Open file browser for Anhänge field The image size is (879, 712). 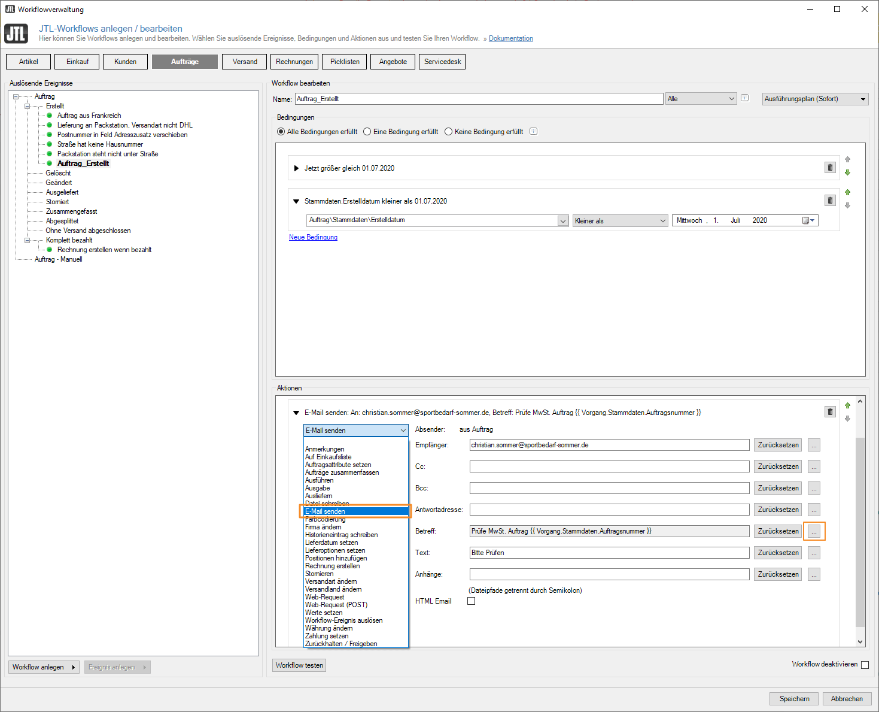click(814, 574)
